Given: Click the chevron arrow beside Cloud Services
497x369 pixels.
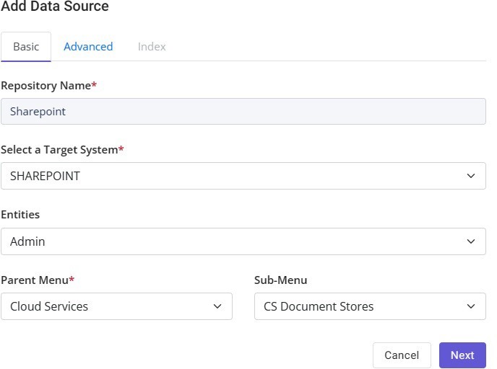Looking at the screenshot, I should tap(217, 306).
